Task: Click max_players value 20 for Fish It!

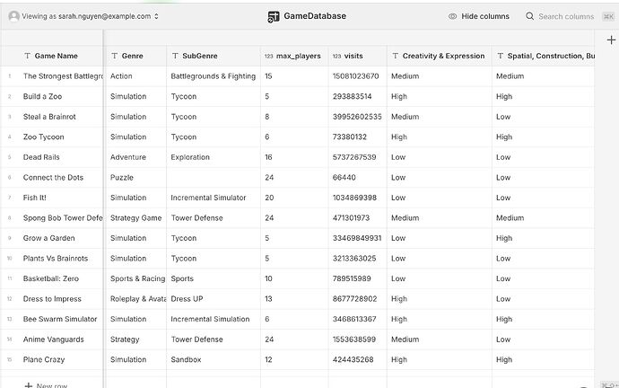Action: pyautogui.click(x=269, y=198)
